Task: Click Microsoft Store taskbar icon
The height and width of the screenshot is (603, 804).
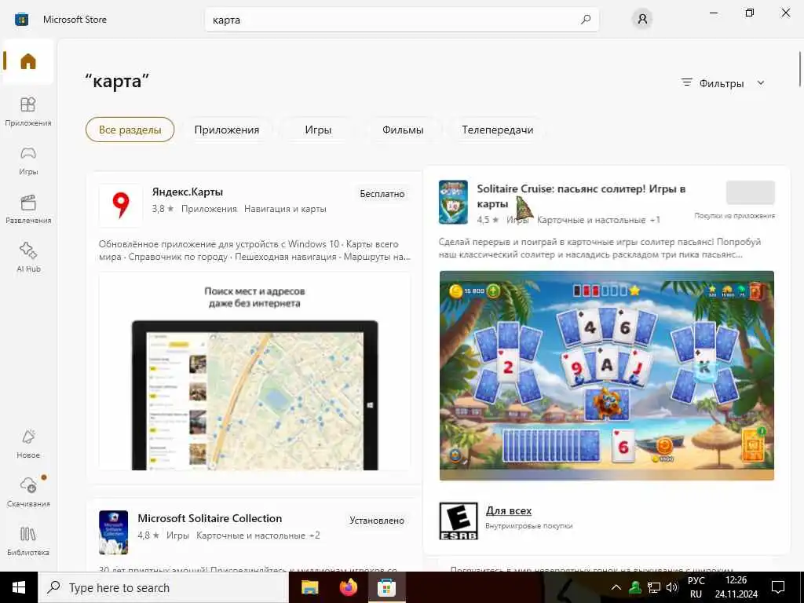Action: [386, 587]
